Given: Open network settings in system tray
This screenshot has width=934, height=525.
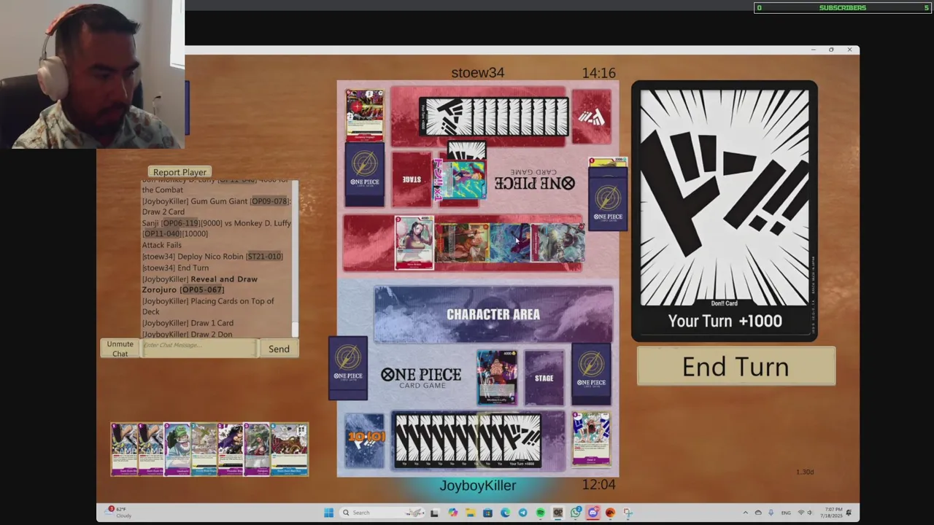Looking at the screenshot, I should [x=800, y=513].
